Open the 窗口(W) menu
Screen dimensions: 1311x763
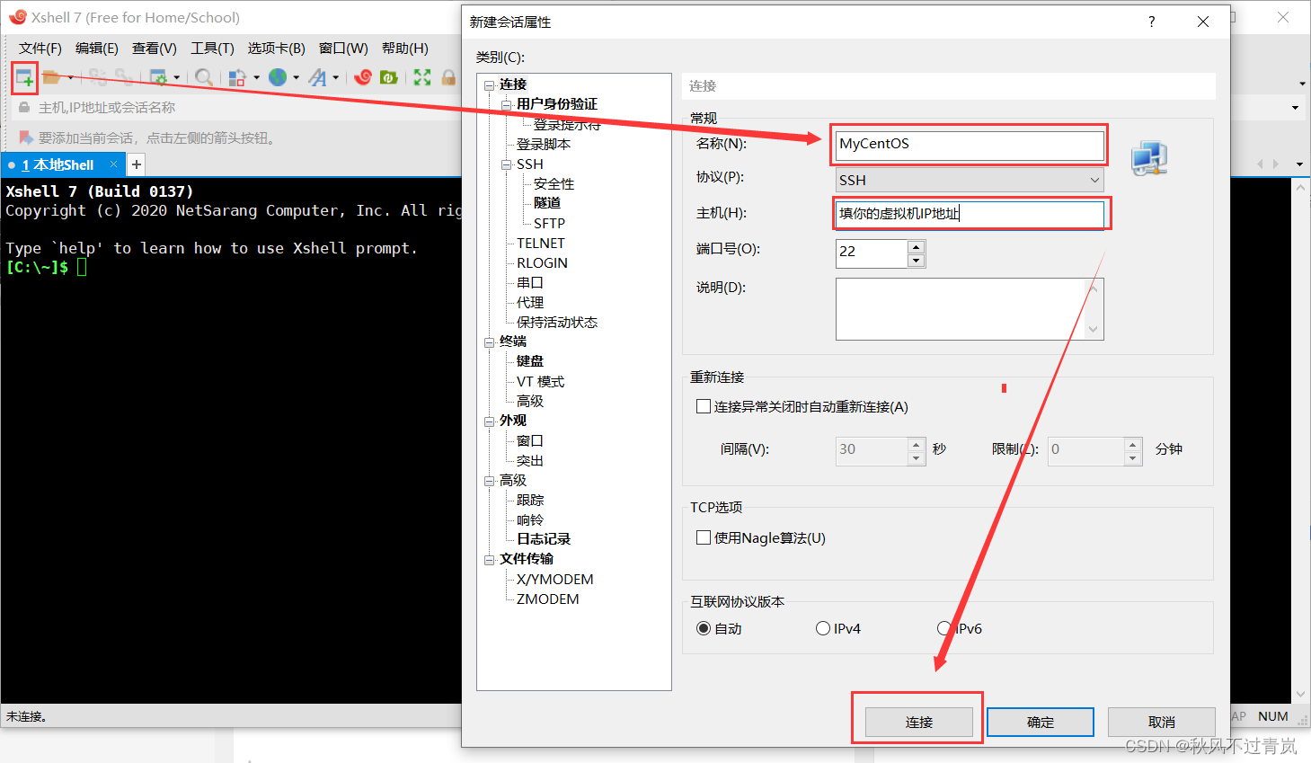point(343,49)
